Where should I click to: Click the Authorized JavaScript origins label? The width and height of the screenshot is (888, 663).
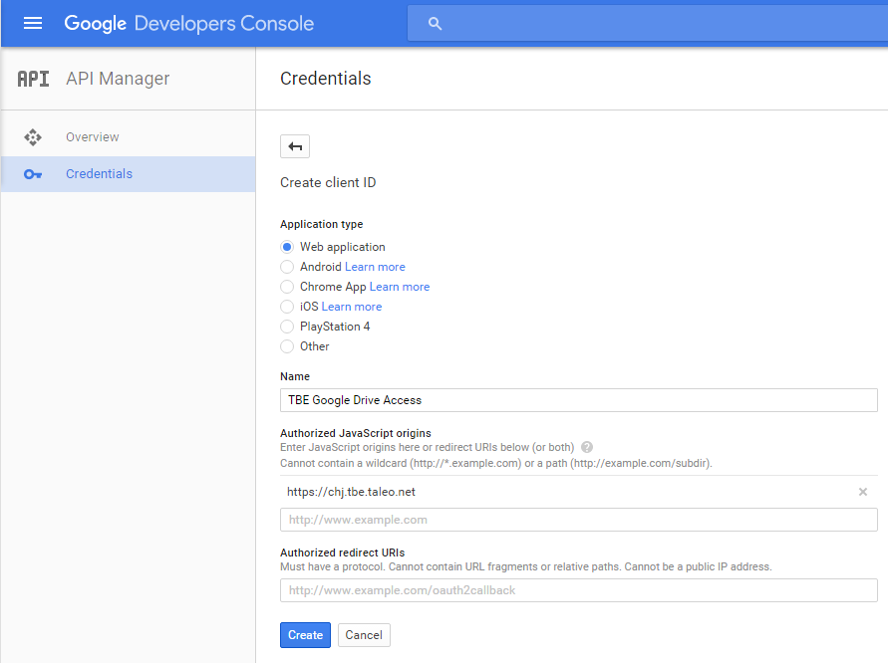356,433
